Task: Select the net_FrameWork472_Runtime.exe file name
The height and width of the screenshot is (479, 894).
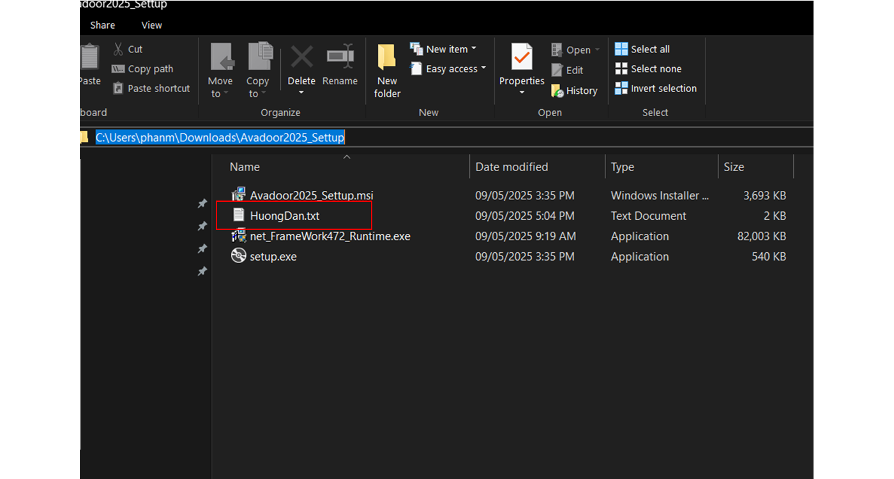Action: pos(330,236)
